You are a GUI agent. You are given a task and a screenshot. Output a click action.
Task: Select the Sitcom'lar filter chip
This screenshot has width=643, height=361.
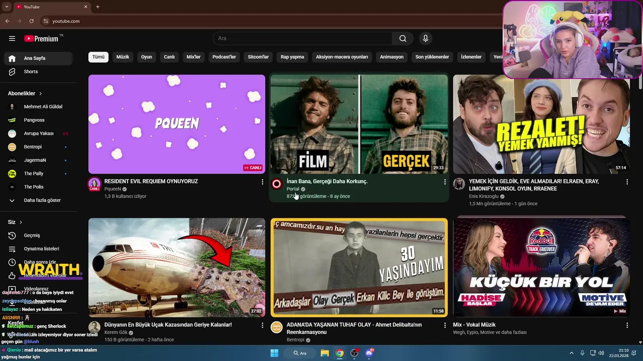pyautogui.click(x=258, y=57)
